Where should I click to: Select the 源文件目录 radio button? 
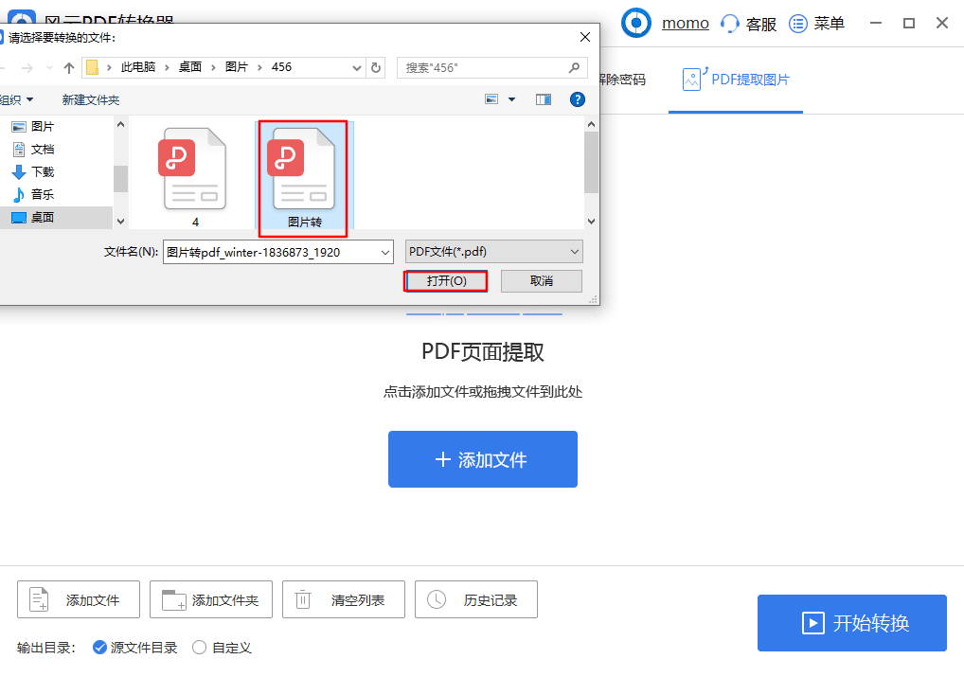pyautogui.click(x=98, y=648)
